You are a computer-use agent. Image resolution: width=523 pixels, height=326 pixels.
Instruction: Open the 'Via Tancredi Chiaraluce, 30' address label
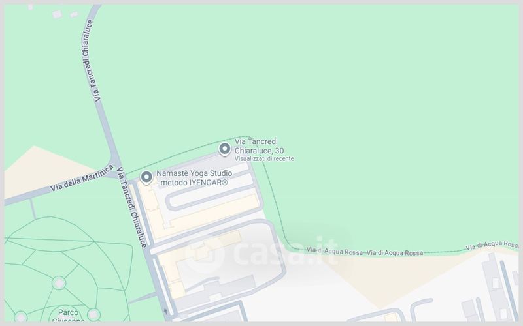click(259, 146)
